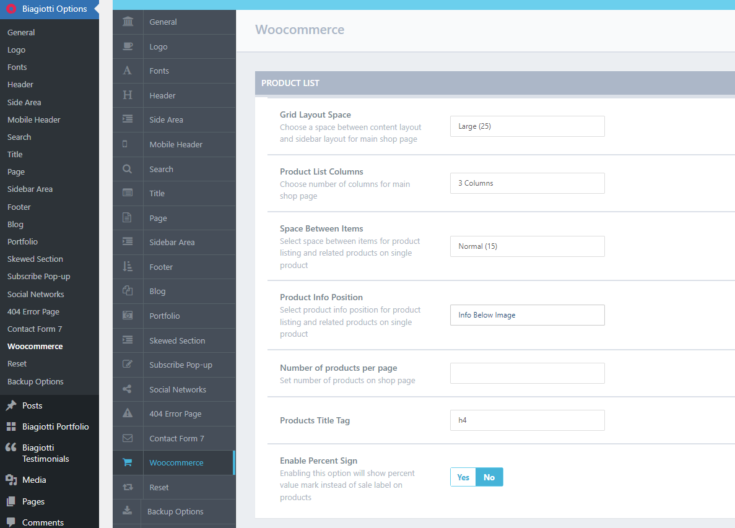Click the retweet icon beside Reset
735x528 pixels.
click(x=128, y=487)
